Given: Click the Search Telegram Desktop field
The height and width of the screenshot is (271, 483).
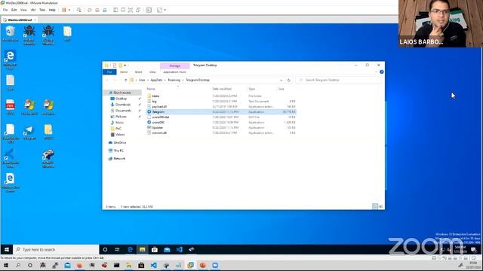Looking at the screenshot, I should pyautogui.click(x=338, y=80).
